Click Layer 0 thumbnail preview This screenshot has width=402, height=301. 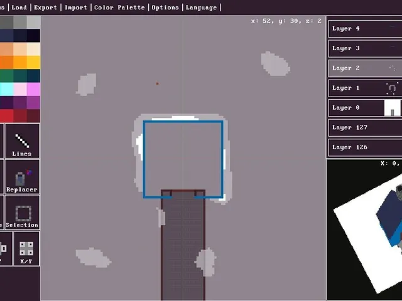tap(393, 108)
